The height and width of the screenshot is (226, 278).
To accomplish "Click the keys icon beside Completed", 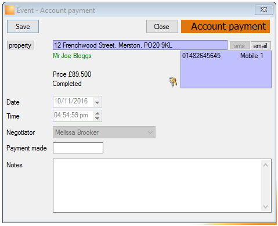I will click(x=173, y=81).
